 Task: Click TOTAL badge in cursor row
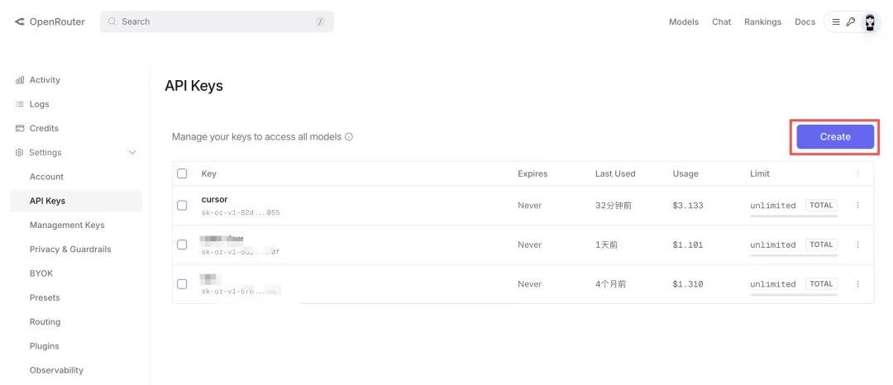coord(821,205)
